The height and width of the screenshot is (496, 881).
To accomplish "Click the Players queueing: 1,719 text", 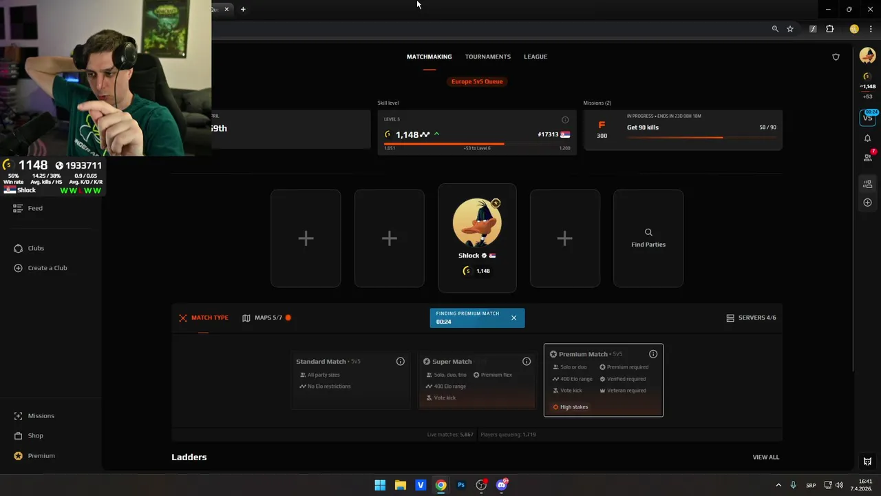I will (508, 435).
